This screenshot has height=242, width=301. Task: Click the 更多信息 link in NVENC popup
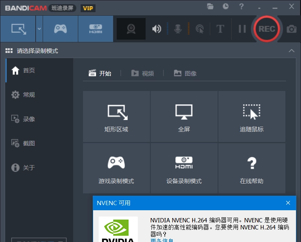coord(162,240)
